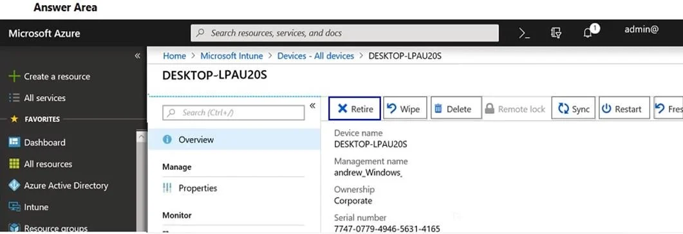Click the Wipe device button

point(405,109)
